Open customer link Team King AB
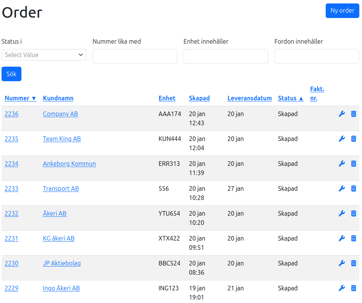This screenshot has height=303, width=362. 62,139
